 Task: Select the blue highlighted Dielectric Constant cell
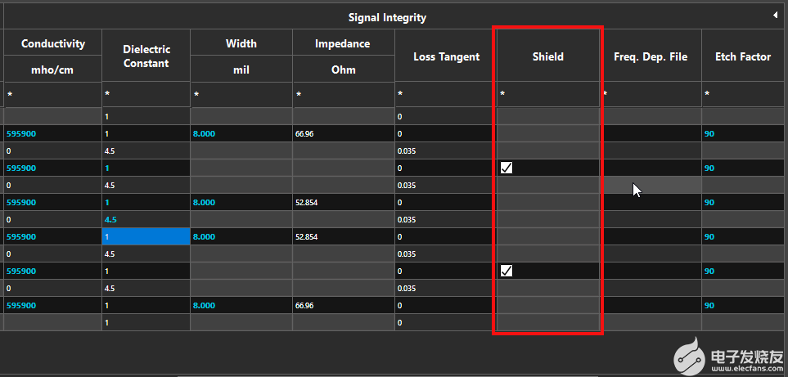[x=146, y=236]
